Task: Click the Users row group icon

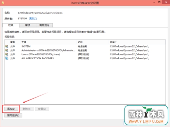Action: [6, 54]
